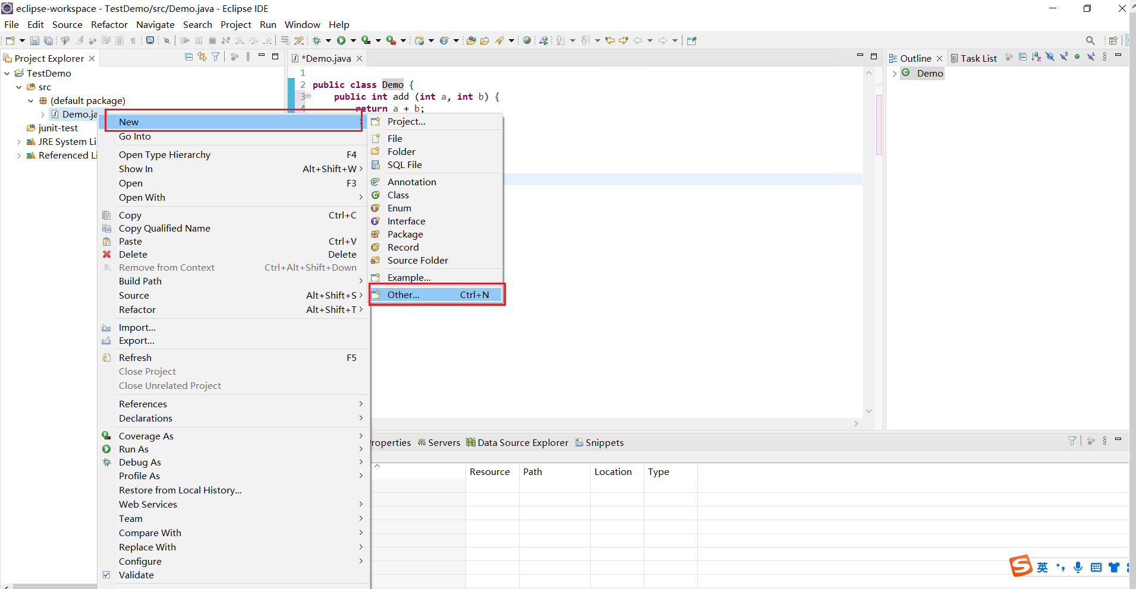Click the Outline hide non-public members icon
1136x589 pixels.
tap(1077, 57)
